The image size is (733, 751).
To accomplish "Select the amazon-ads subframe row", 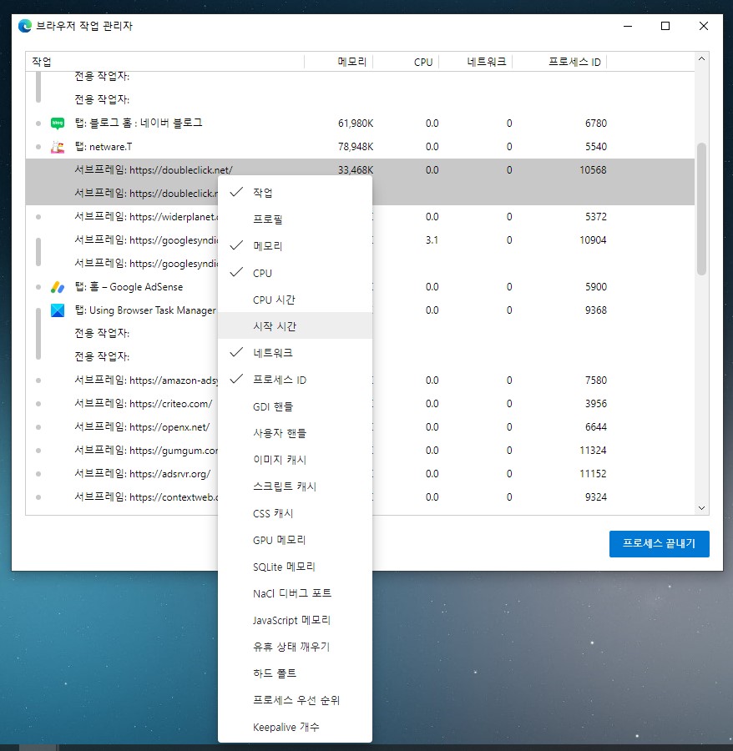I will coord(360,381).
